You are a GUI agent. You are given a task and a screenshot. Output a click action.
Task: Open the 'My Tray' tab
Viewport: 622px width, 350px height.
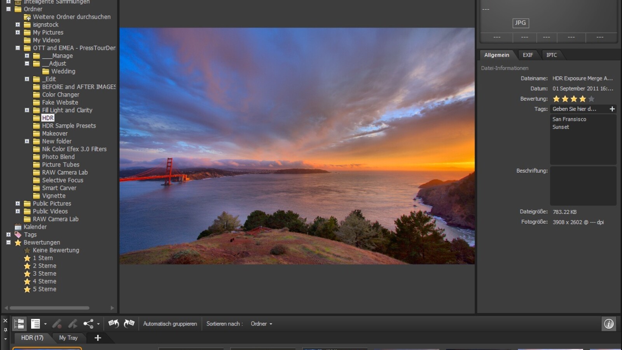tap(68, 338)
